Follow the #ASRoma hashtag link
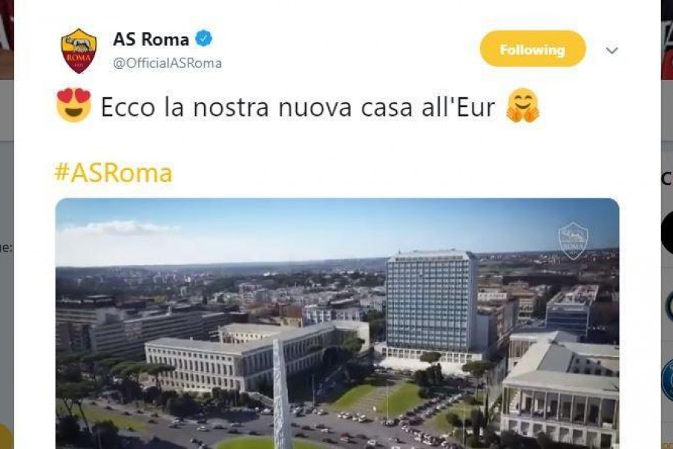Image resolution: width=673 pixels, height=449 pixels. pos(114,173)
